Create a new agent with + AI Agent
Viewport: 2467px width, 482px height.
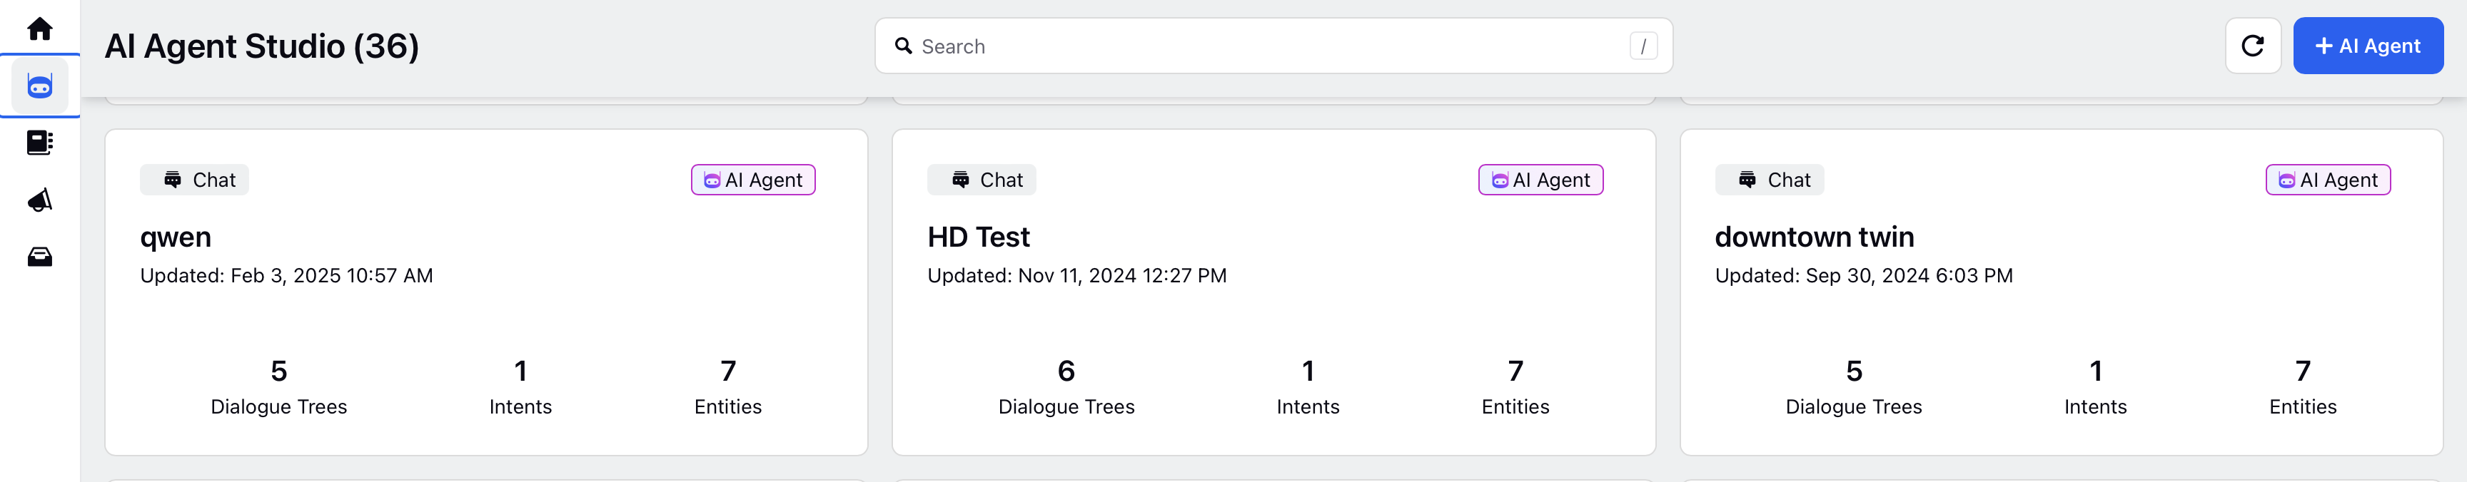(2367, 46)
